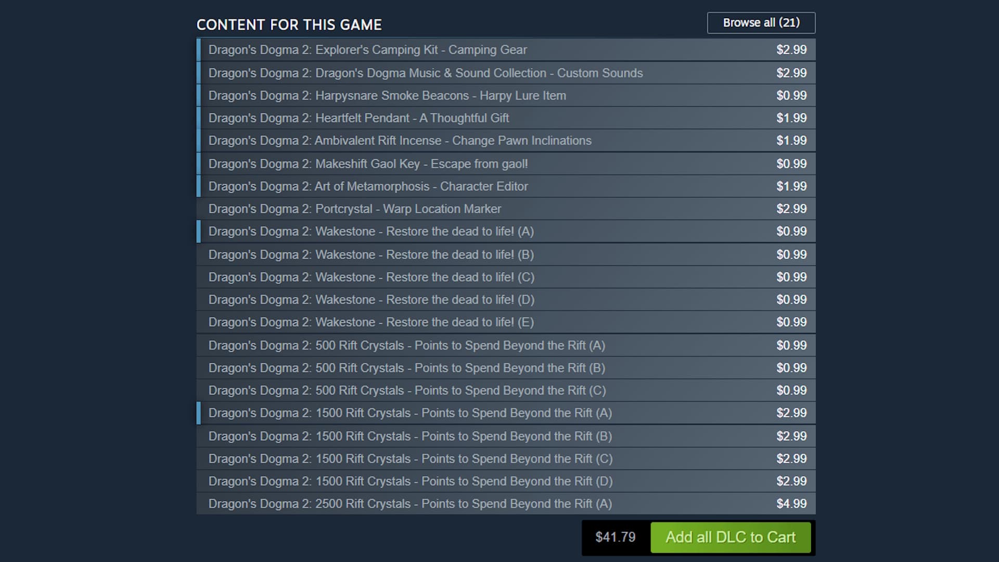Click the $4.99 price of 2500 Rift Crystals
Screen dimensions: 999x562
pyautogui.click(x=791, y=504)
